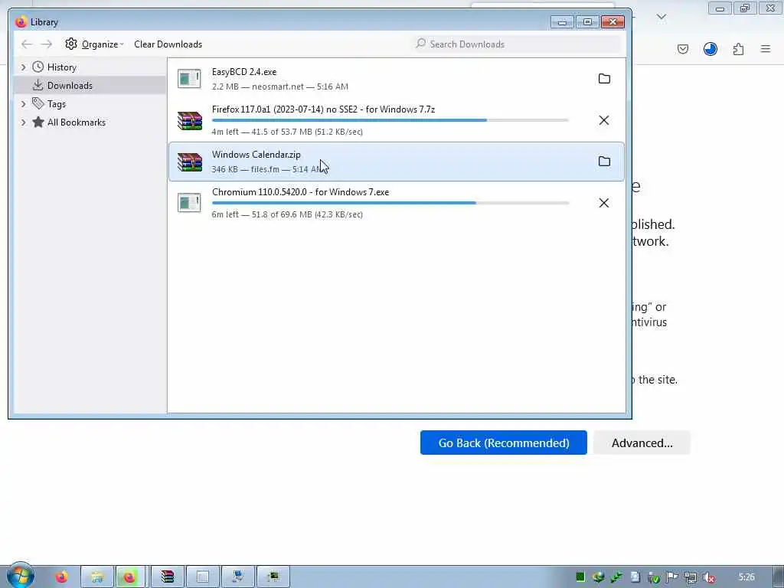
Task: Open the hardware chip taskbar app
Action: point(273,577)
